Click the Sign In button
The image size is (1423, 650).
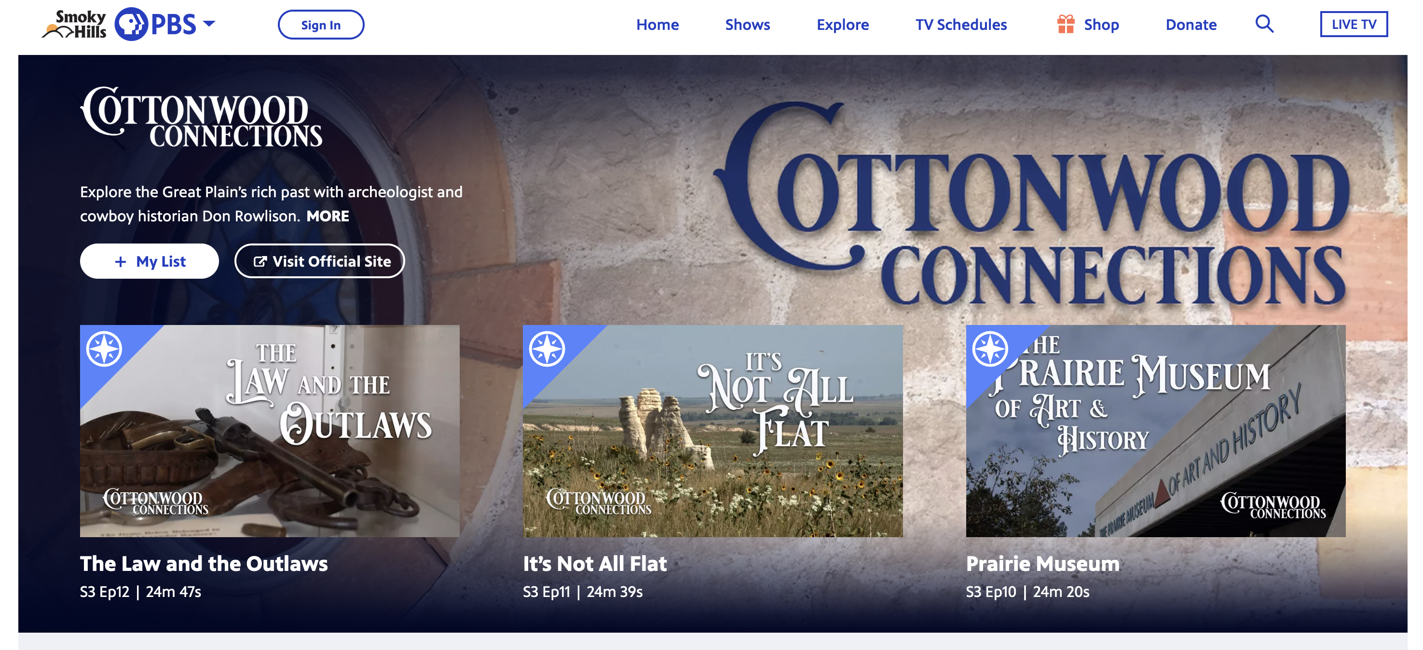(321, 25)
